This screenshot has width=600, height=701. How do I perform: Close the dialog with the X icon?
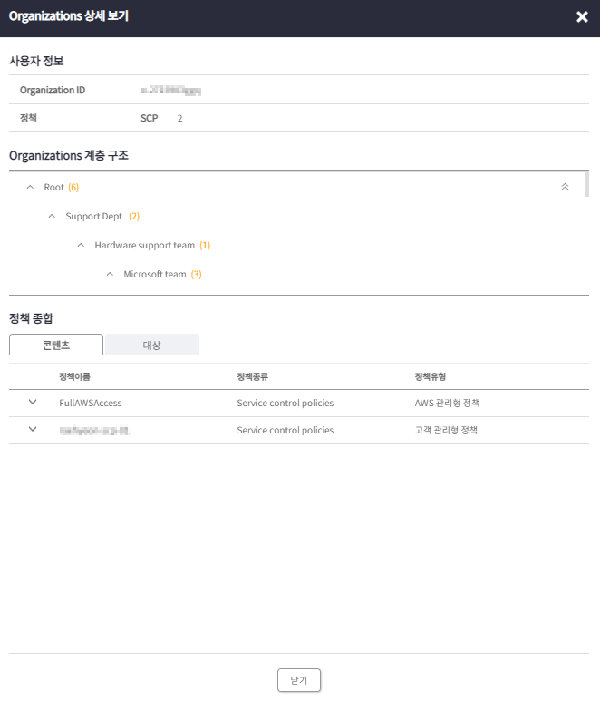(582, 16)
